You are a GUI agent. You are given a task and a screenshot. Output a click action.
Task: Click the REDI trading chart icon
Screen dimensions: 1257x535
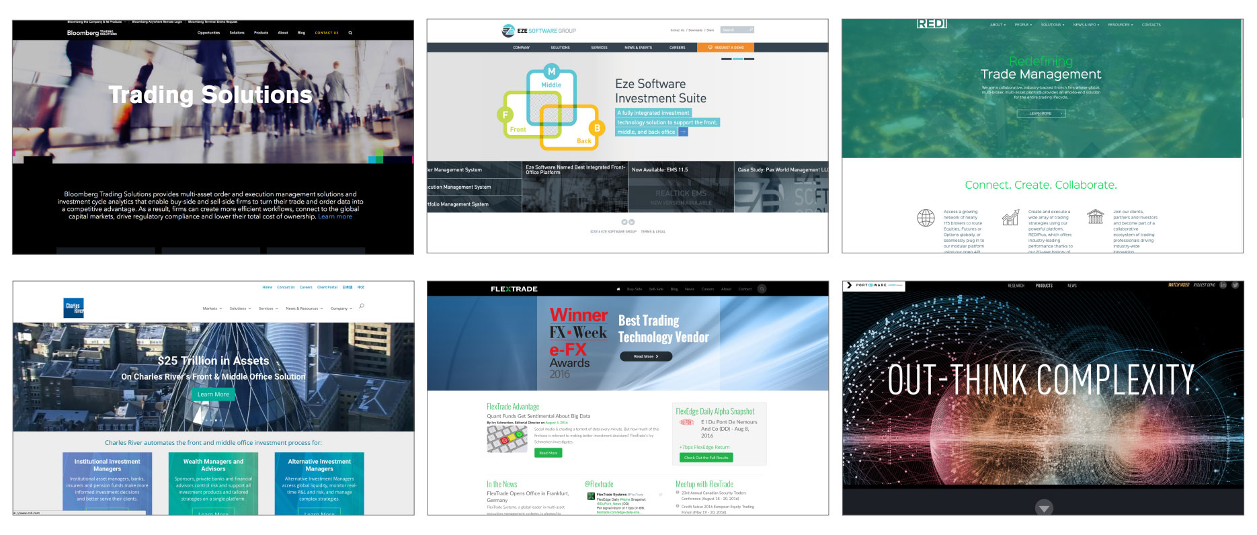coord(1010,217)
